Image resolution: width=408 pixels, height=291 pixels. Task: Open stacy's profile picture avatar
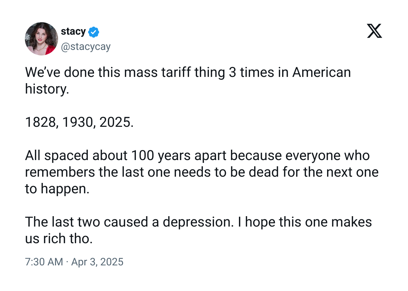click(x=41, y=38)
